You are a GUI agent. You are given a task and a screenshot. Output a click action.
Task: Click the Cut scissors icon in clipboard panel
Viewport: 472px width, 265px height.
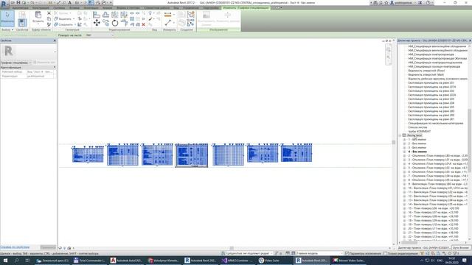[x=49, y=13]
